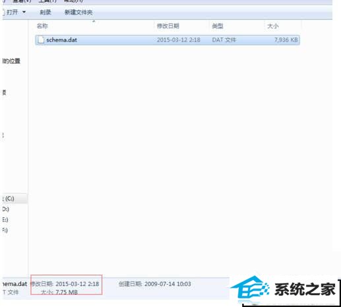This screenshot has height=307, width=341.
Task: Click 新建文件夹 to create folder
Action: [x=78, y=13]
